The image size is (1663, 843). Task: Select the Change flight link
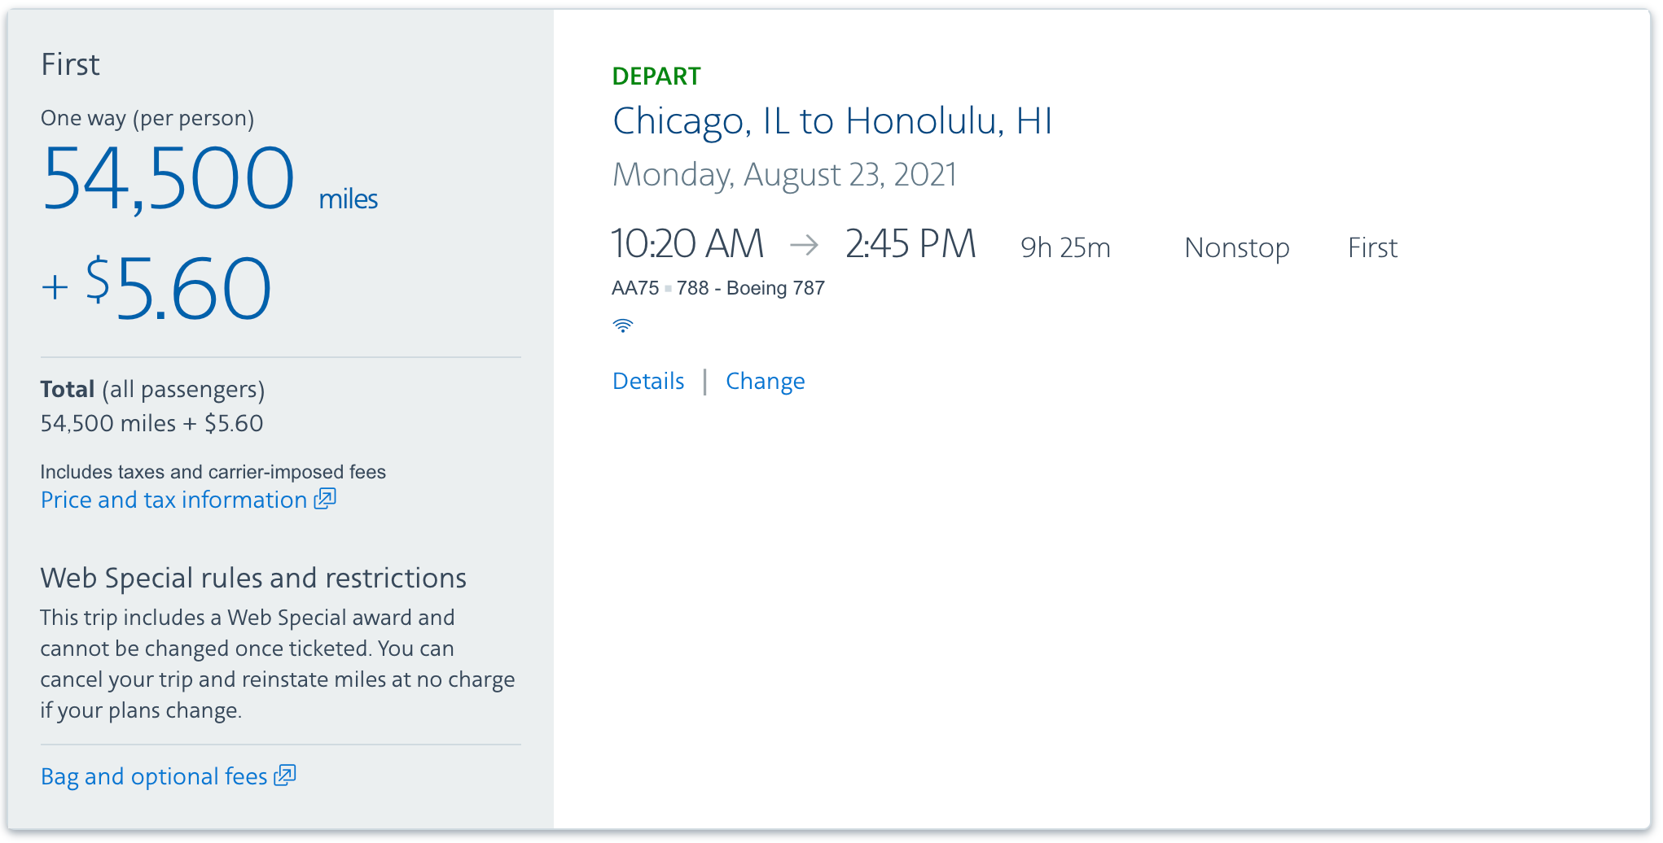coord(765,381)
